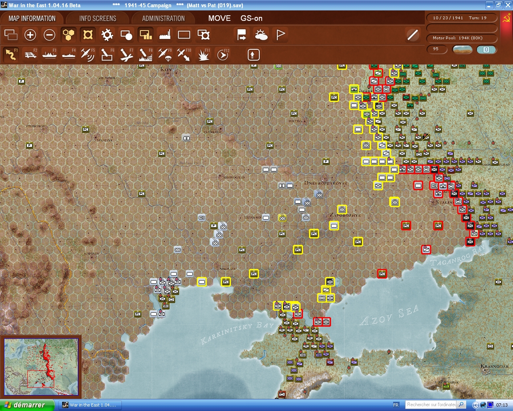Click the flag with arrow icon

pyautogui.click(x=242, y=35)
